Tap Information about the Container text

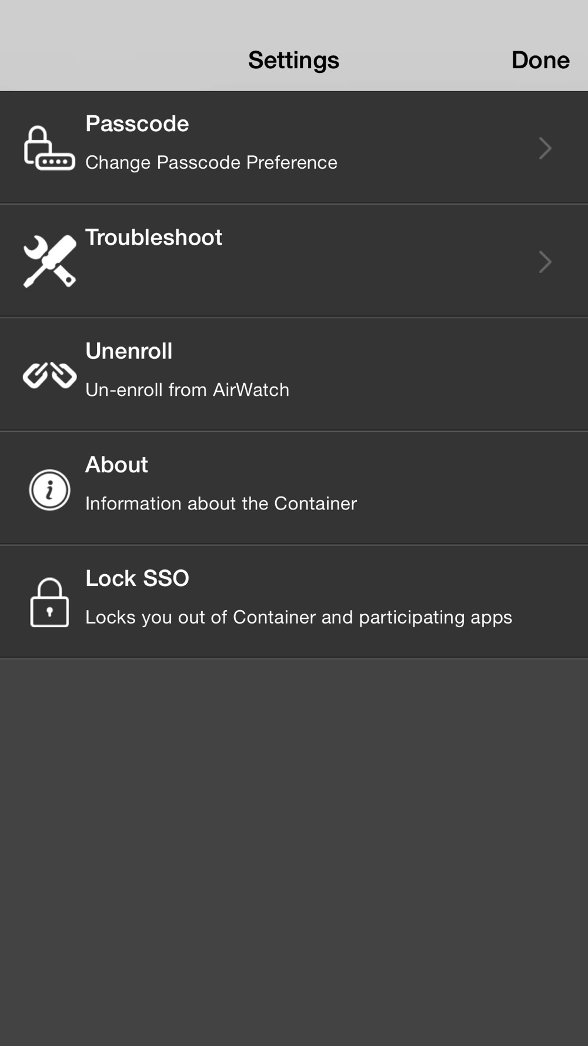click(x=221, y=503)
